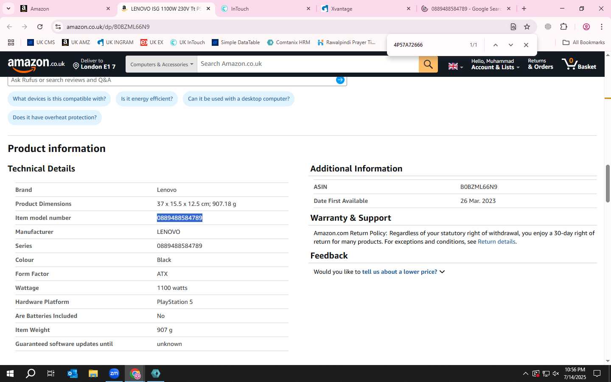
Task: Close the Google Search tab
Action: pyautogui.click(x=509, y=8)
